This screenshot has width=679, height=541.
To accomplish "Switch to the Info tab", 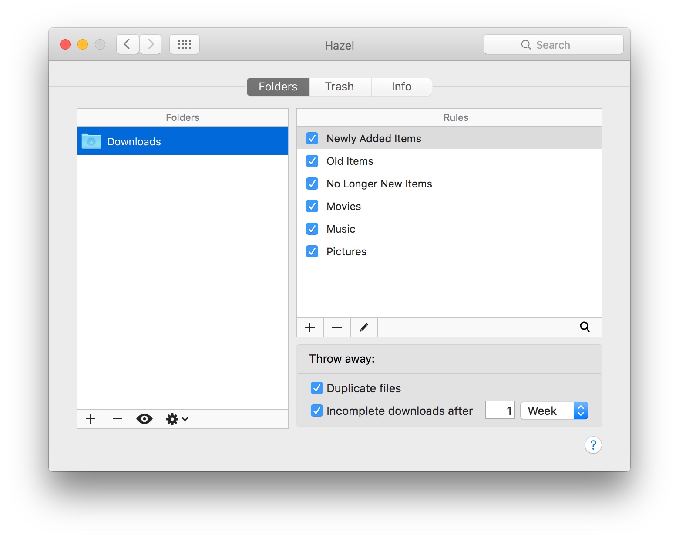I will (x=401, y=87).
